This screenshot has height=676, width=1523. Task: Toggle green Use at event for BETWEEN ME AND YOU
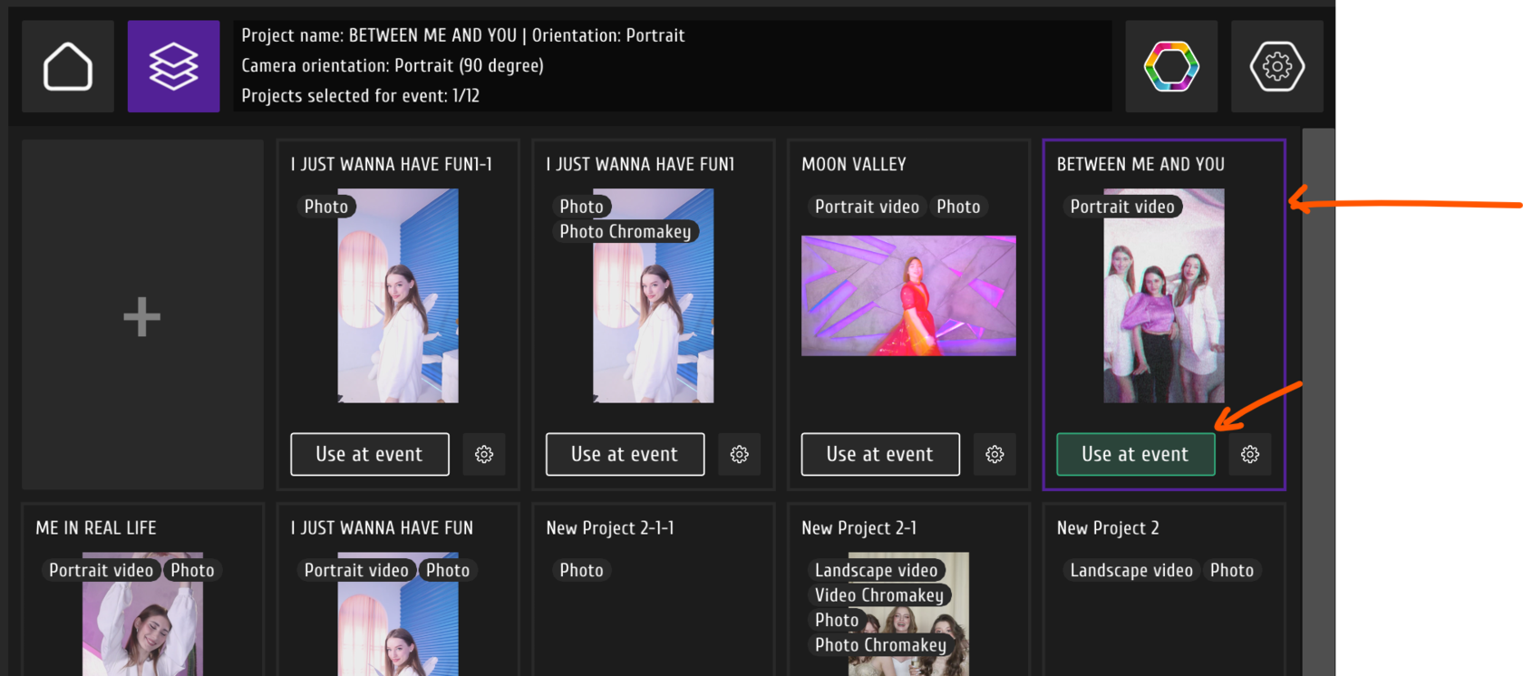pos(1136,454)
